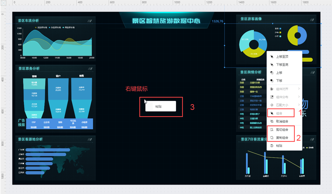332x194 pixels.
Task: Click the 20,205 funnel segment
Action: coord(58,89)
